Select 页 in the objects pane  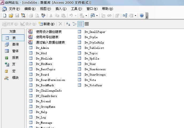coord(13,64)
